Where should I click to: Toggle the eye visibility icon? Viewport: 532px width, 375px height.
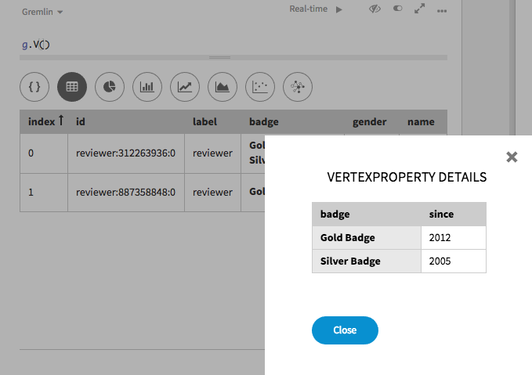[375, 9]
